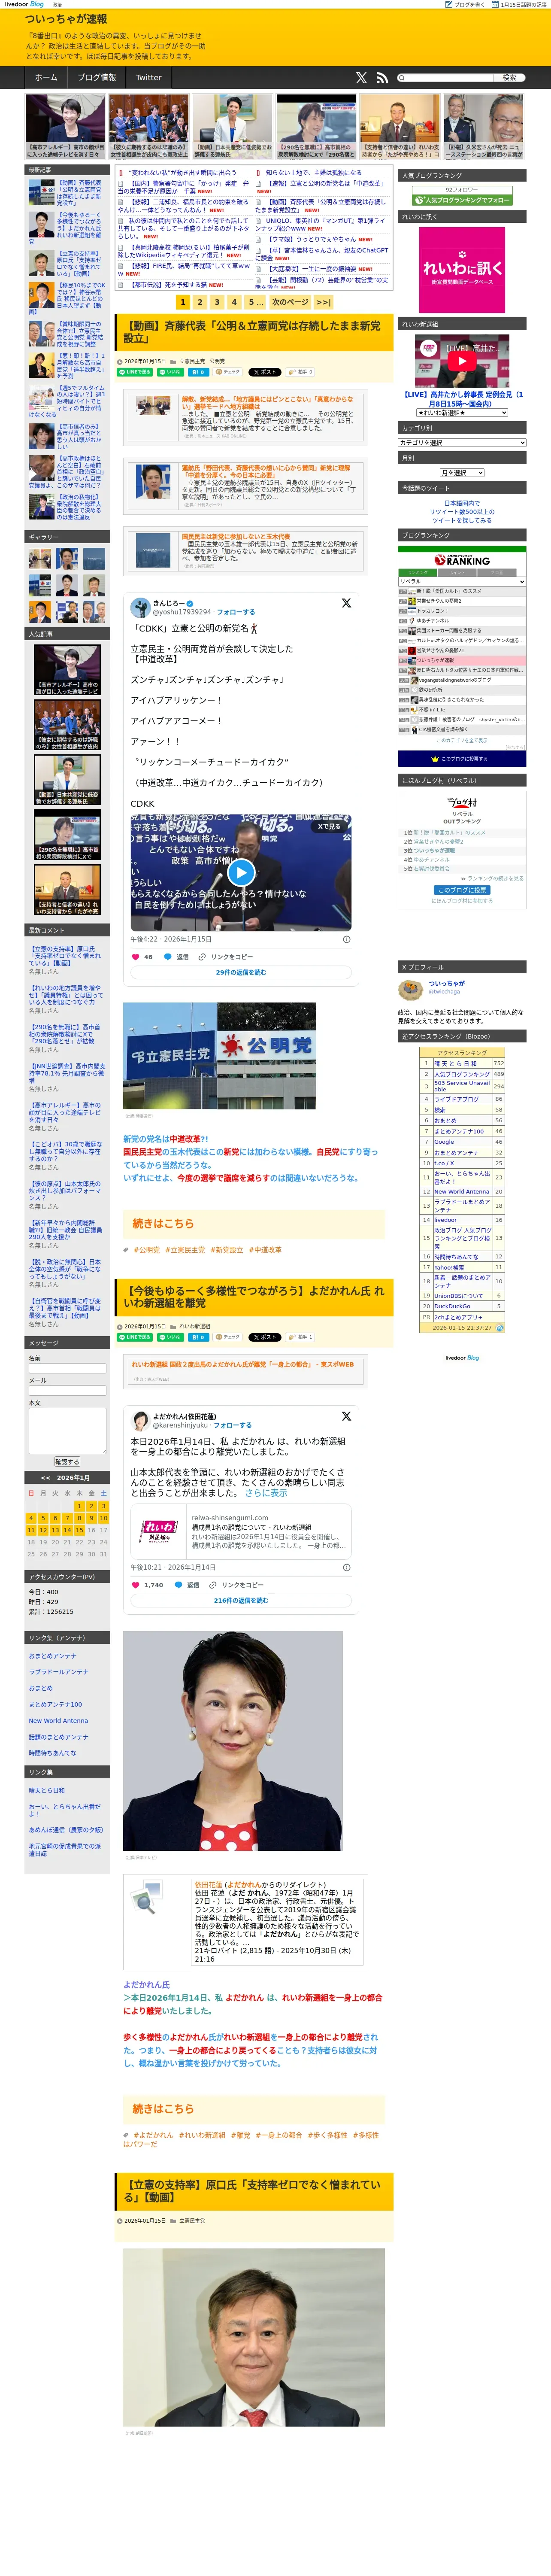Open article title 斉藤代表「公明＆立憲両党は存続したまま新党設立」
This screenshot has height=2576, width=551.
click(252, 332)
